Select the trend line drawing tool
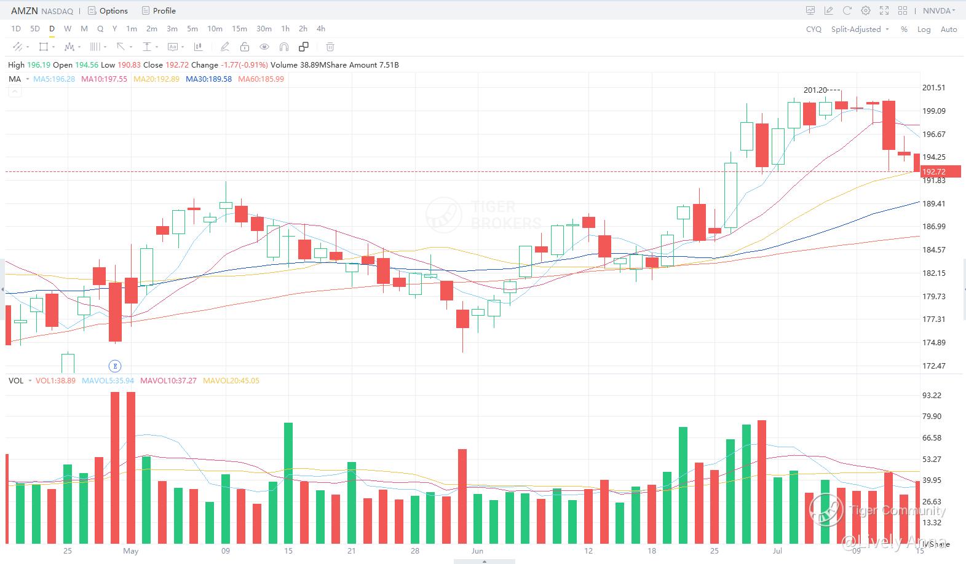This screenshot has width=966, height=564. point(17,47)
